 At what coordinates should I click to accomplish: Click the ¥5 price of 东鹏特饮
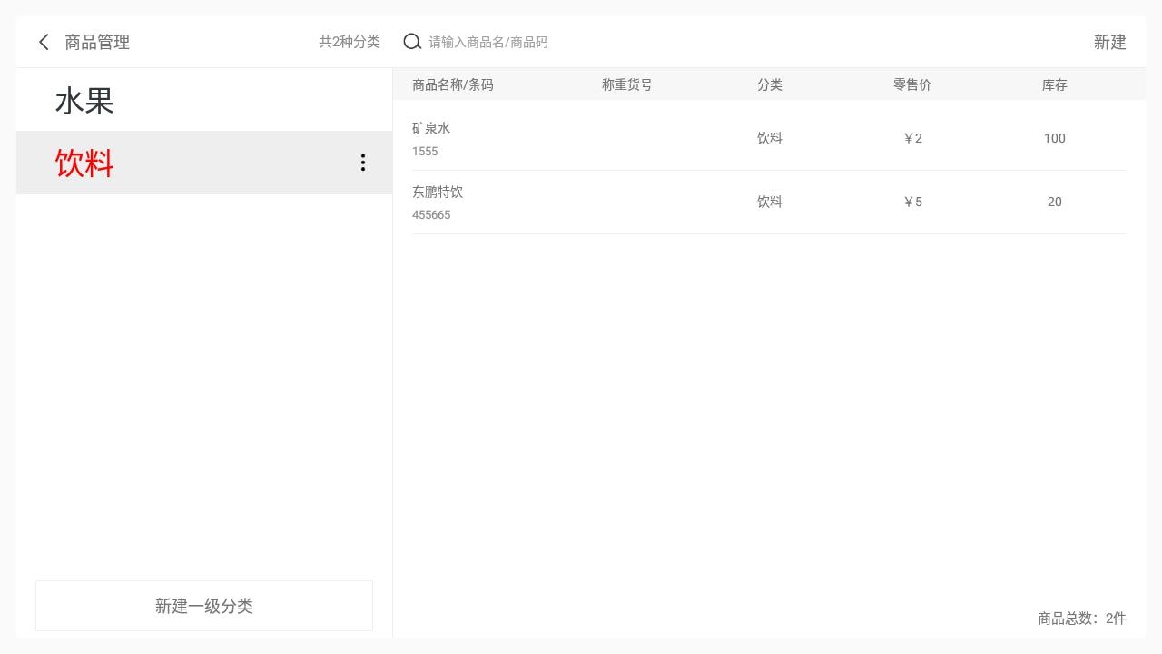[x=912, y=202]
